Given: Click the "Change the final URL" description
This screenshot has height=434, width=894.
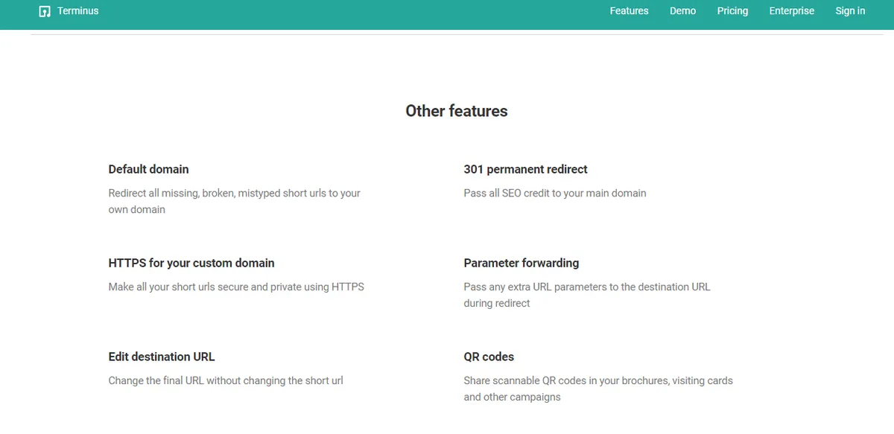Looking at the screenshot, I should pyautogui.click(x=226, y=380).
